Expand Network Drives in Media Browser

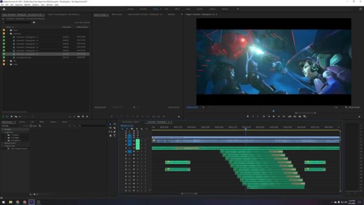pos(2,143)
